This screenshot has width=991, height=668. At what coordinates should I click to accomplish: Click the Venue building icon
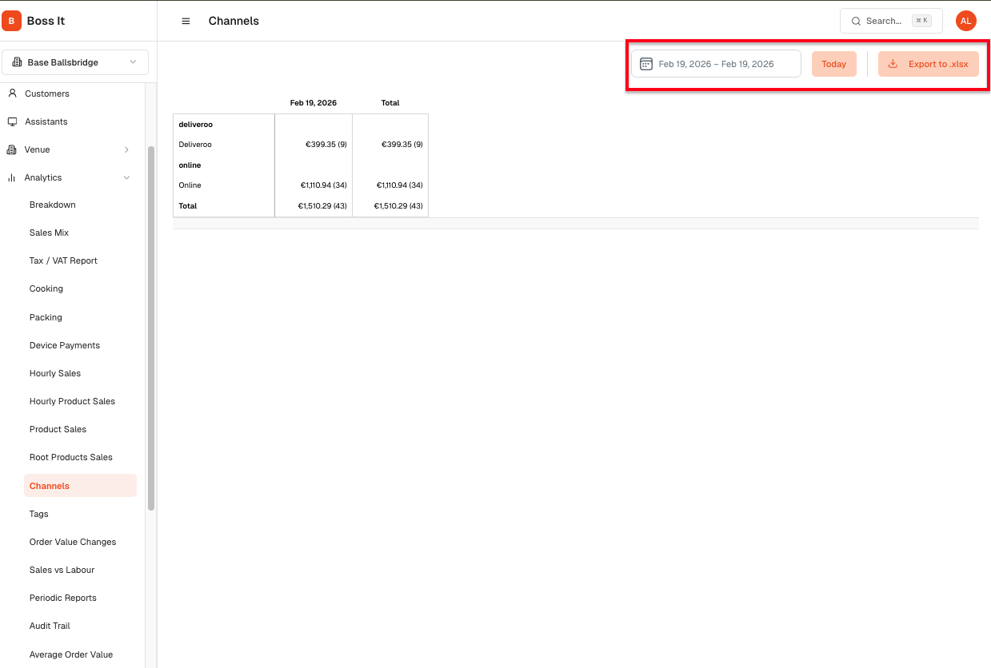[12, 149]
